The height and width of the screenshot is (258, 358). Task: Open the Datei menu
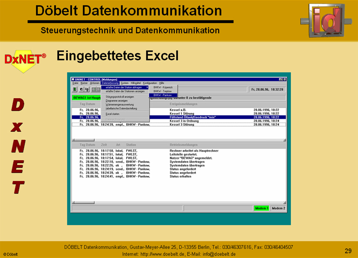(75, 83)
